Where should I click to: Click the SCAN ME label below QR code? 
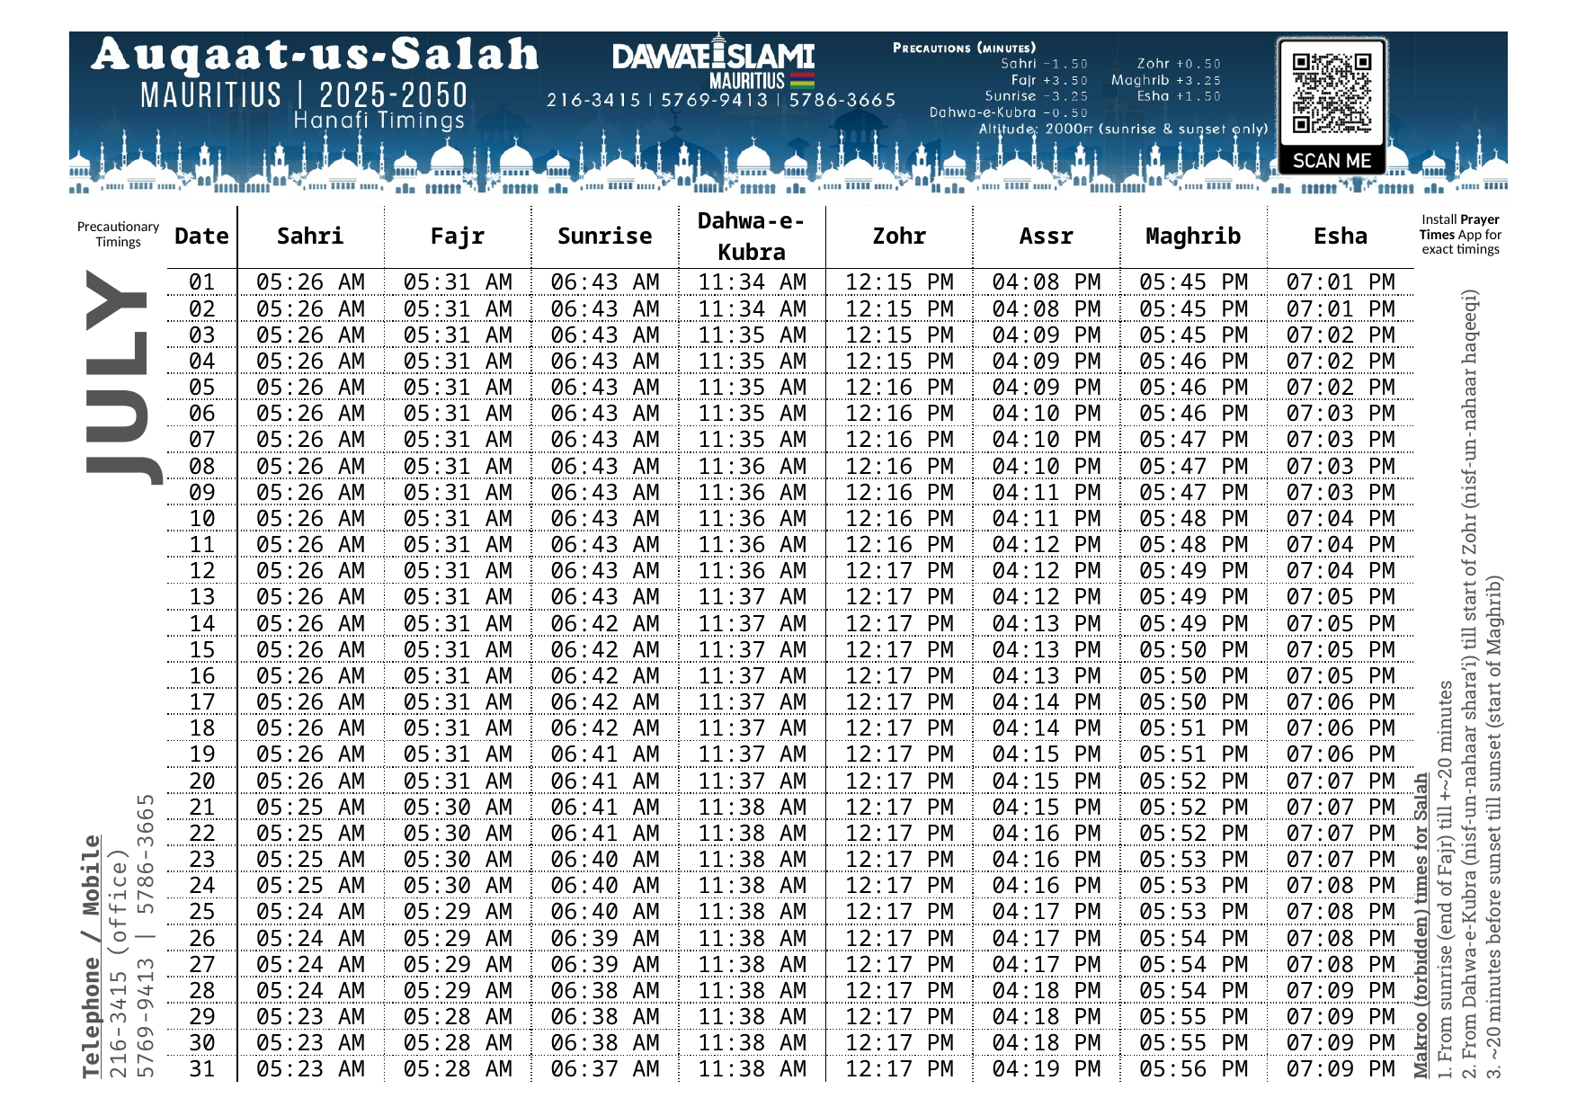click(1332, 161)
